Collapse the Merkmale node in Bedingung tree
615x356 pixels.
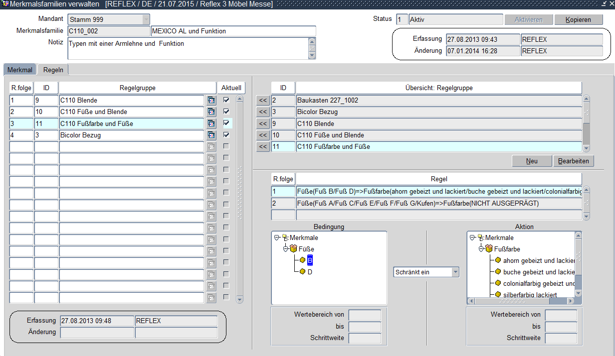(x=277, y=238)
